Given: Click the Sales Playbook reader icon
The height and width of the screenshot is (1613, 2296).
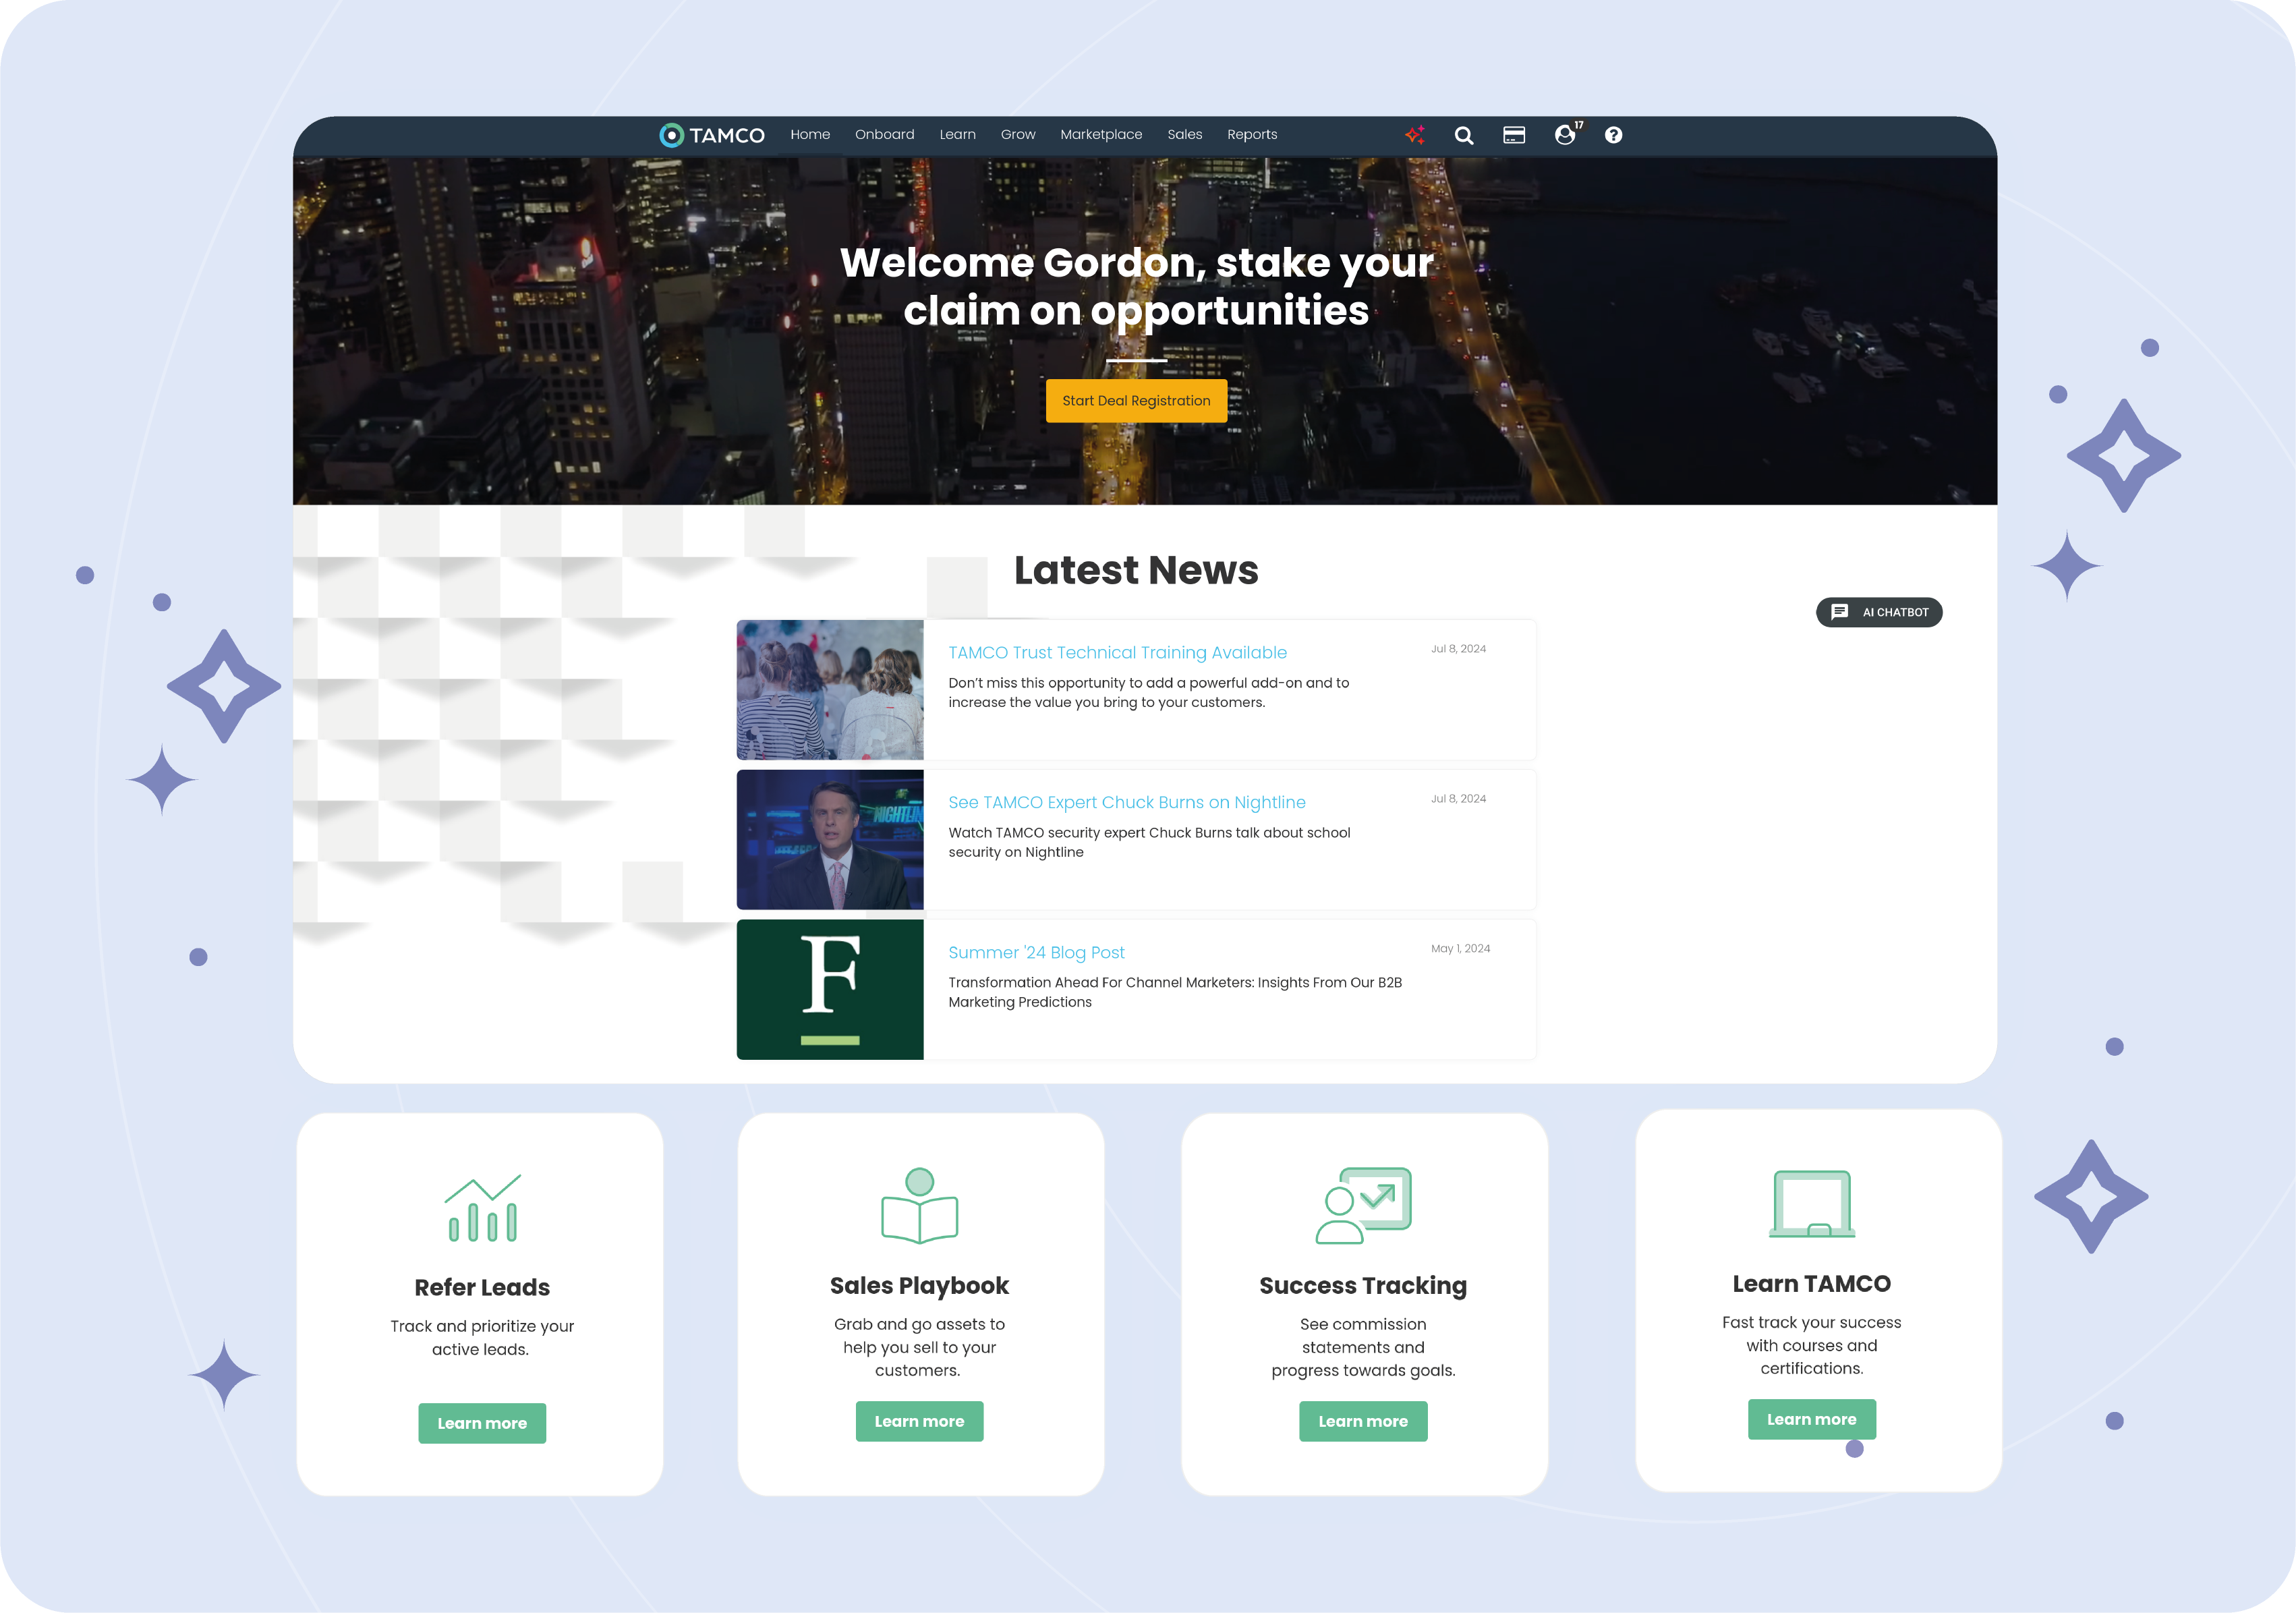Looking at the screenshot, I should click(919, 1205).
